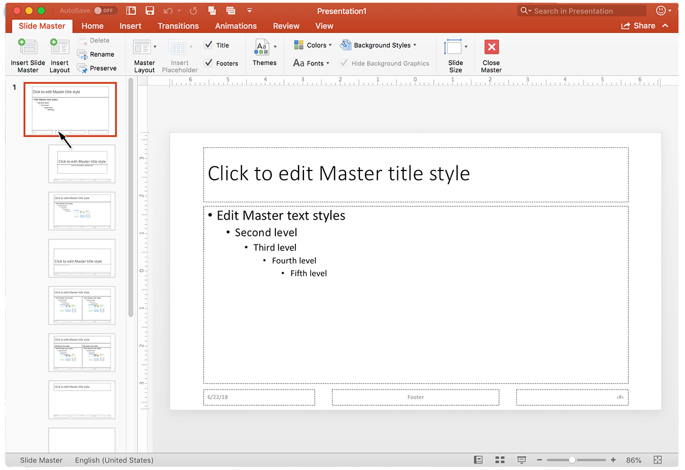Viewport: 685px width, 470px height.
Task: Open the Fonts theme menu
Action: (311, 63)
